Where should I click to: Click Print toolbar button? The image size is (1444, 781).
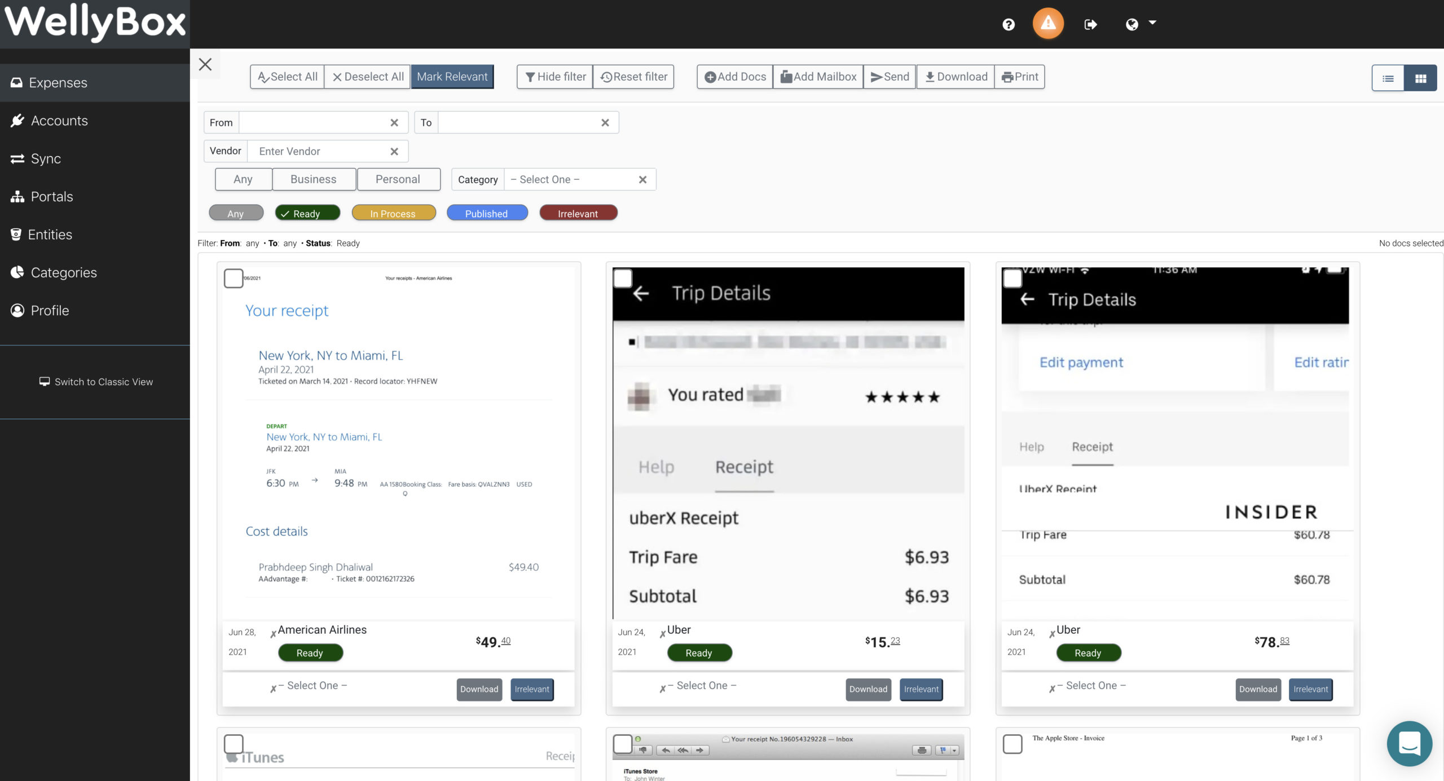(x=1020, y=77)
